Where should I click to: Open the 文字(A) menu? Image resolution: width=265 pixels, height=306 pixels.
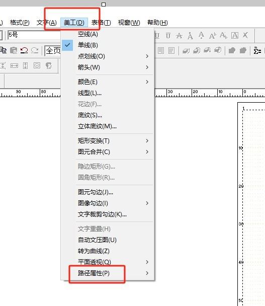pyautogui.click(x=47, y=23)
